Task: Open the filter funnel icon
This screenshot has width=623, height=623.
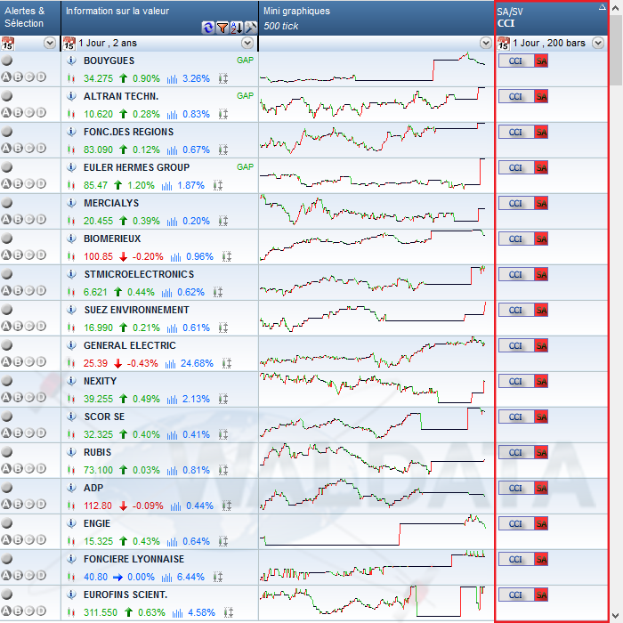Action: (x=222, y=28)
